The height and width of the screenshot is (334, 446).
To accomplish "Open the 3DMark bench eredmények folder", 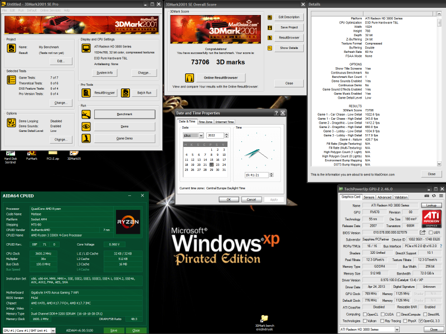I will pyautogui.click(x=264, y=323).
